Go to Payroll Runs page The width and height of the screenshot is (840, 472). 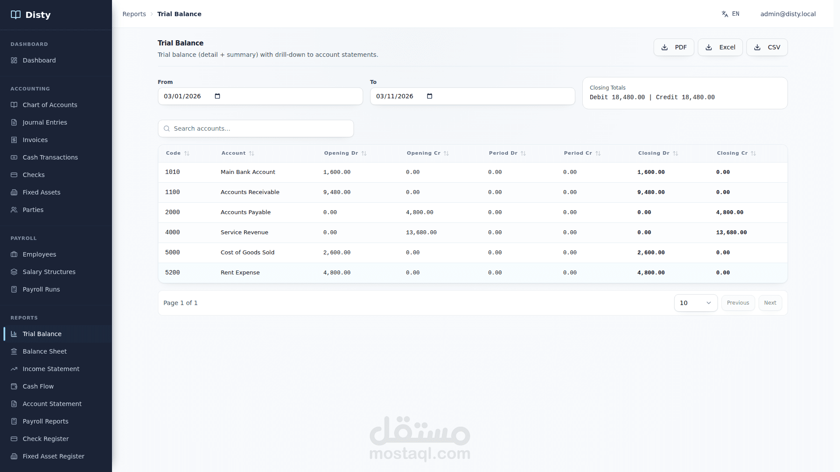pos(41,289)
